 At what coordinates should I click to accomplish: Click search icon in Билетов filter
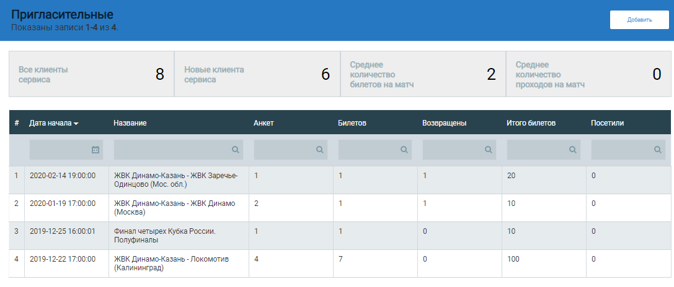click(404, 150)
